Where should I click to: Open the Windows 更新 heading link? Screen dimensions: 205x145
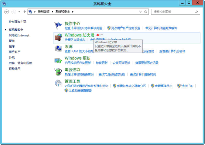pyautogui.click(x=78, y=58)
